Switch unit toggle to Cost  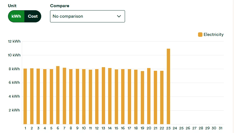click(33, 16)
